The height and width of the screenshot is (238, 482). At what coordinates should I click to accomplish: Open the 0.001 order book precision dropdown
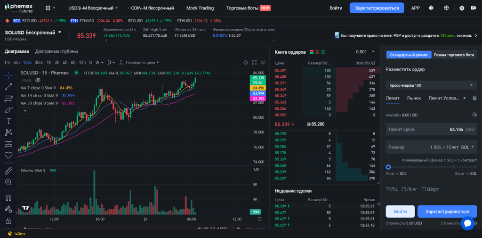pos(365,52)
